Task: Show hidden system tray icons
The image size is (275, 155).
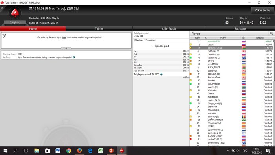Action: tap(228, 151)
